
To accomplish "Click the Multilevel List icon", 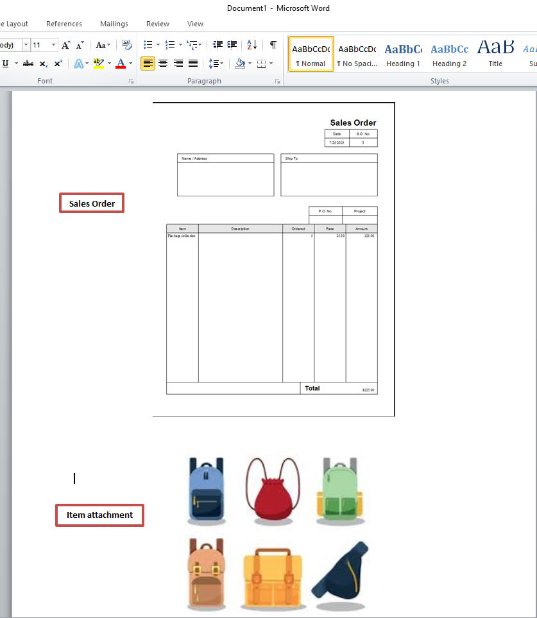I will tap(194, 45).
